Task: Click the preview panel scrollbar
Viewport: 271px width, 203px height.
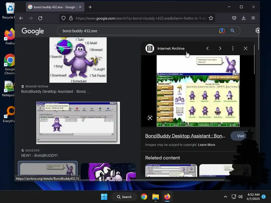Action: click(x=254, y=59)
